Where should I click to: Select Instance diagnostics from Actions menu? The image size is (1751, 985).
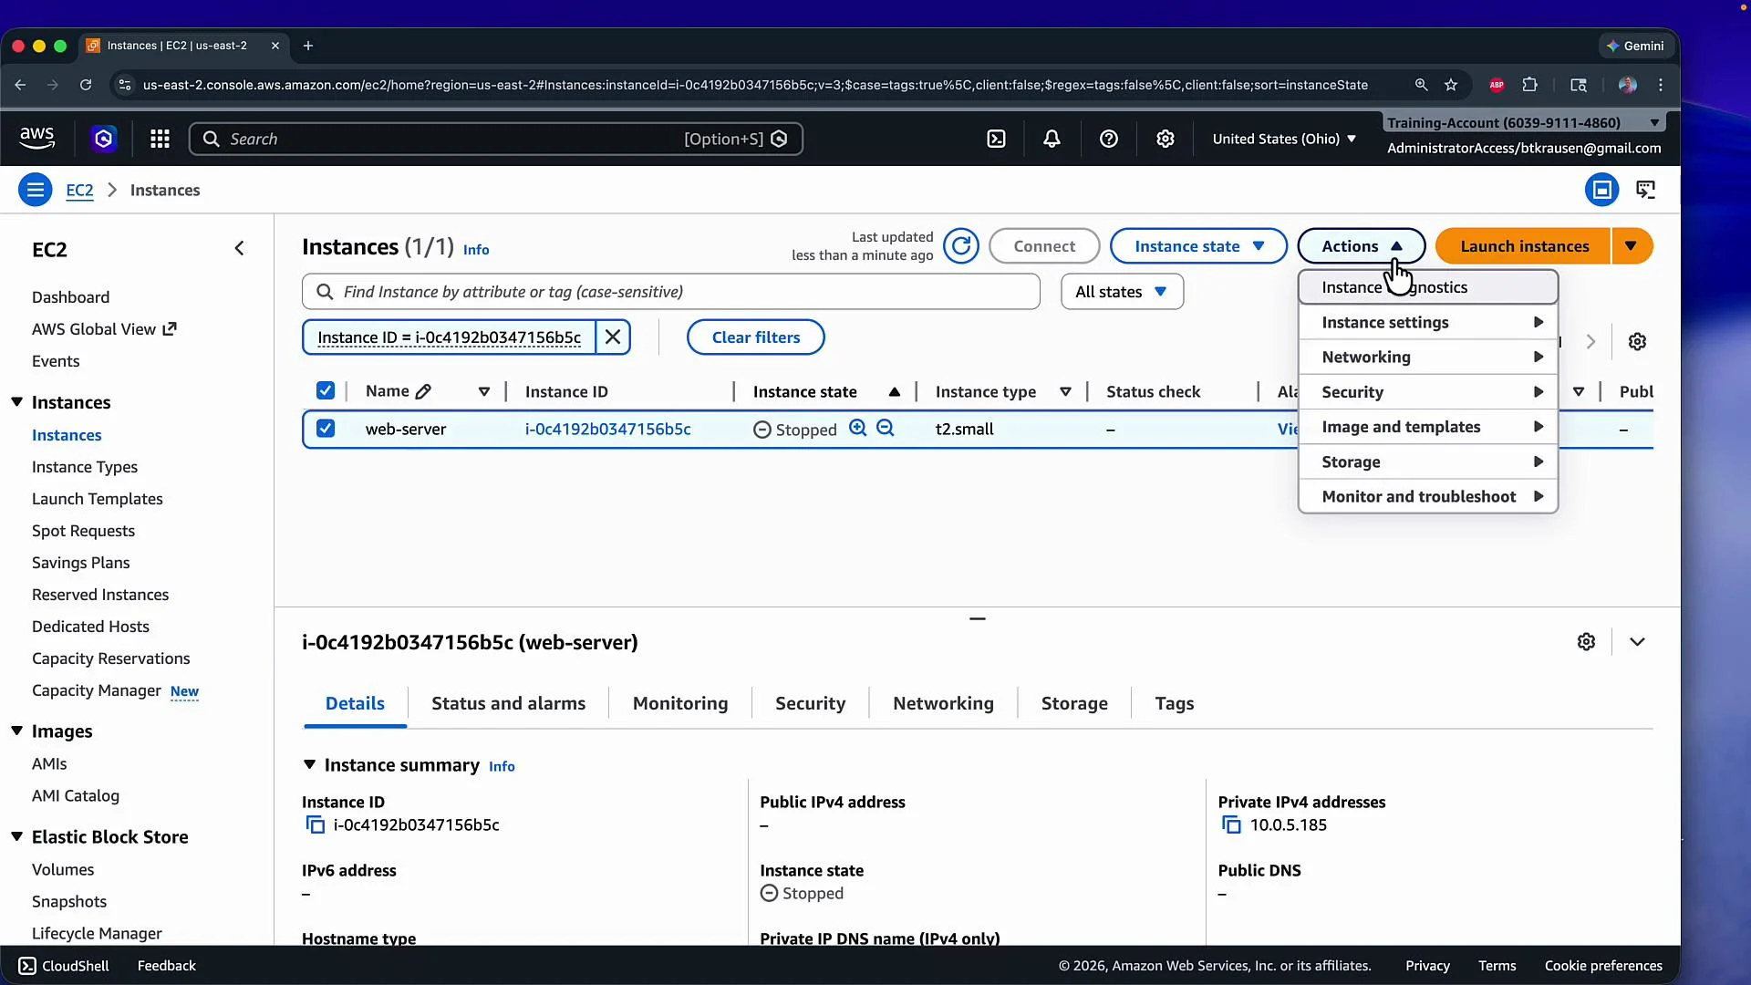pyautogui.click(x=1427, y=287)
